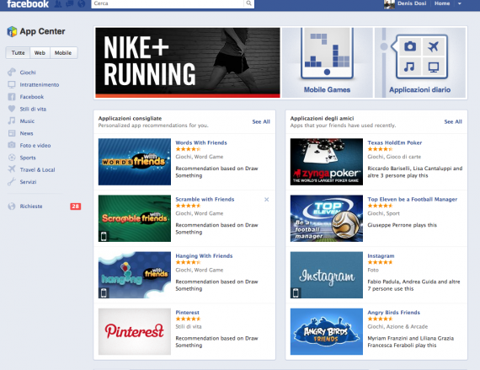This screenshot has width=480, height=370.
Task: Open the Nike+ Running banner
Action: [x=188, y=62]
